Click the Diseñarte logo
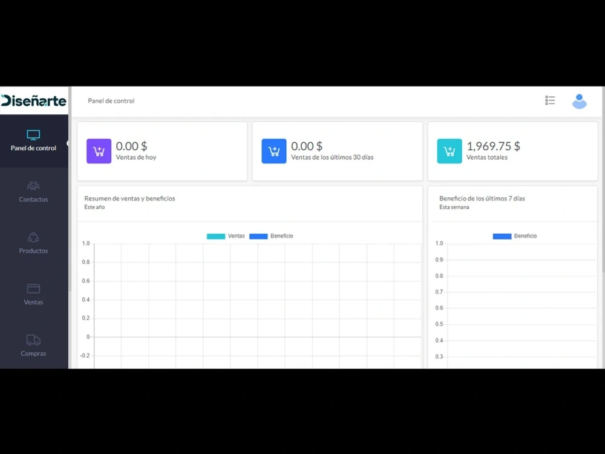 (x=33, y=100)
